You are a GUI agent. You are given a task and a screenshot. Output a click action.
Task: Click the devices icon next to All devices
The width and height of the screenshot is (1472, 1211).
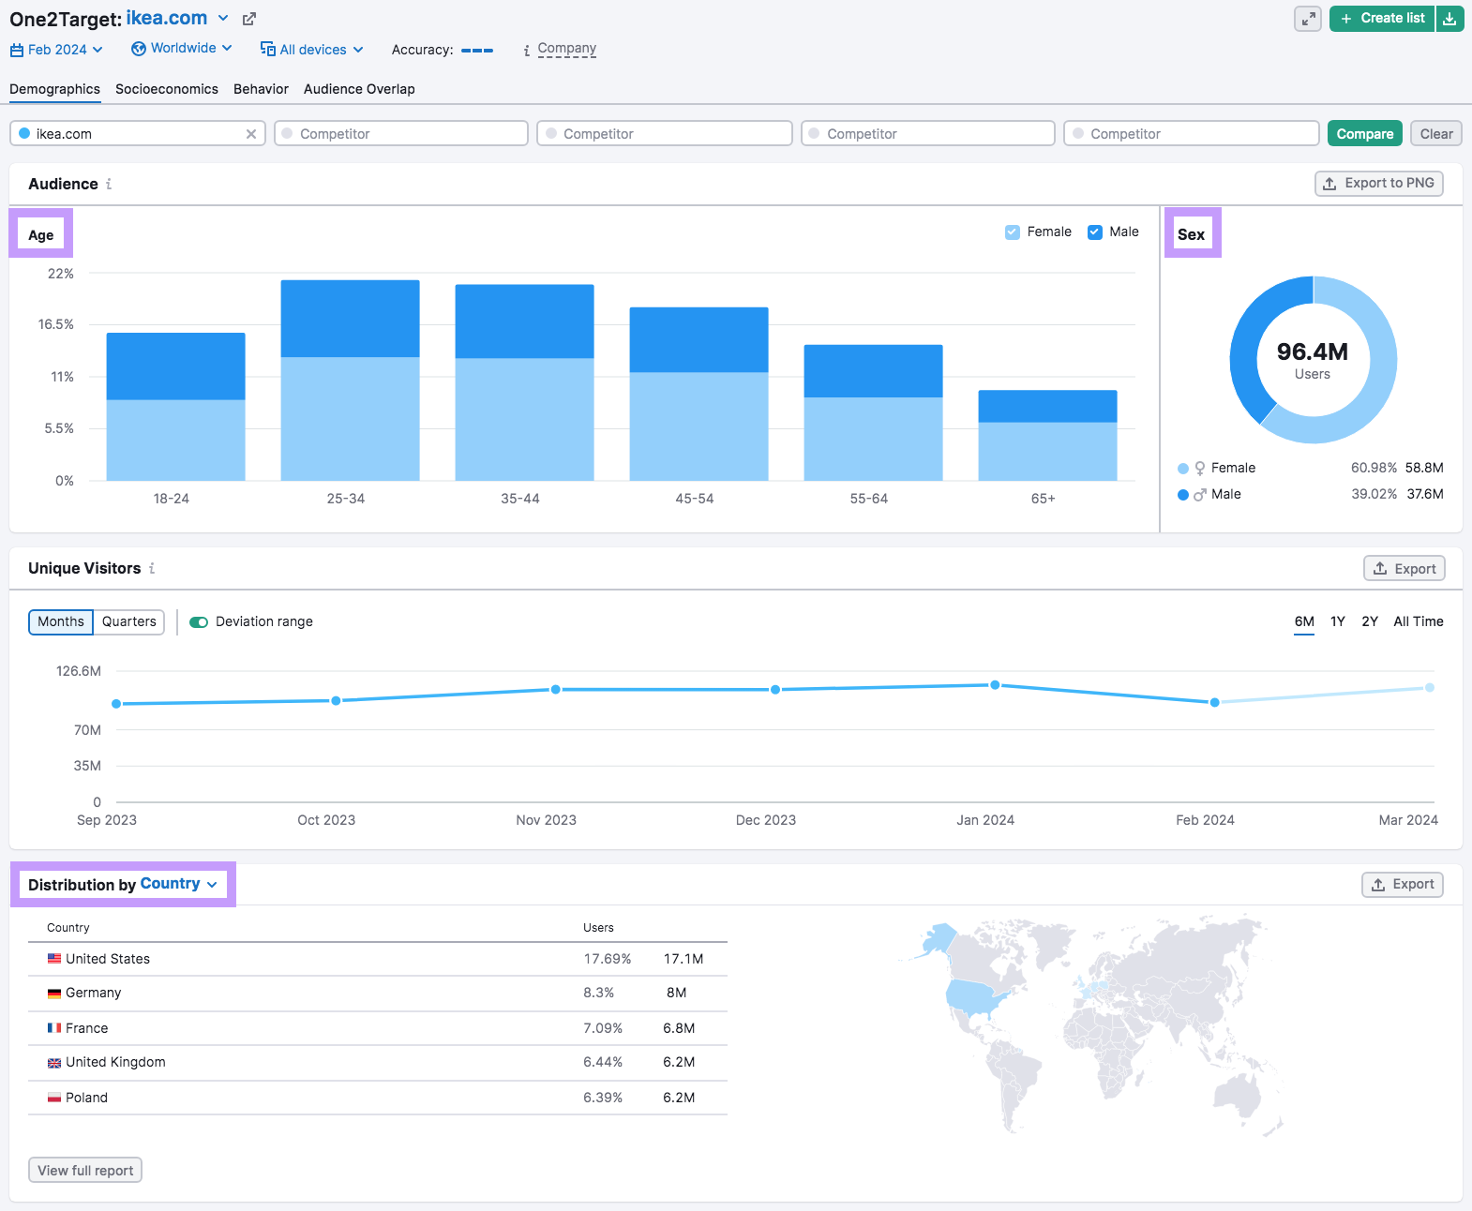(267, 49)
